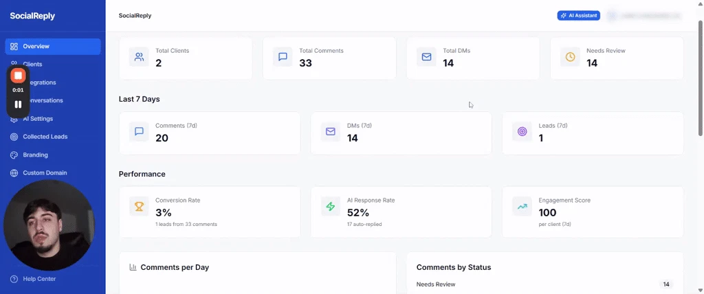The image size is (704, 294).
Task: Click the Total Clients people icon
Action: [x=139, y=57]
